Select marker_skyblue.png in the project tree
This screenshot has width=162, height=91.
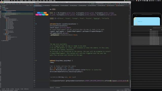point(10,28)
